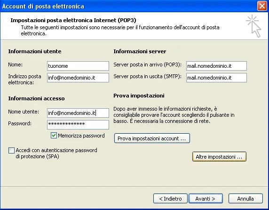Viewport: 269px width, 210px height.
Task: Open Altre impostazioni settings button
Action: click(219, 157)
